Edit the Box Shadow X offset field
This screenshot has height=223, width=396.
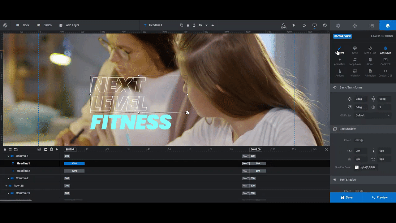(x=360, y=151)
